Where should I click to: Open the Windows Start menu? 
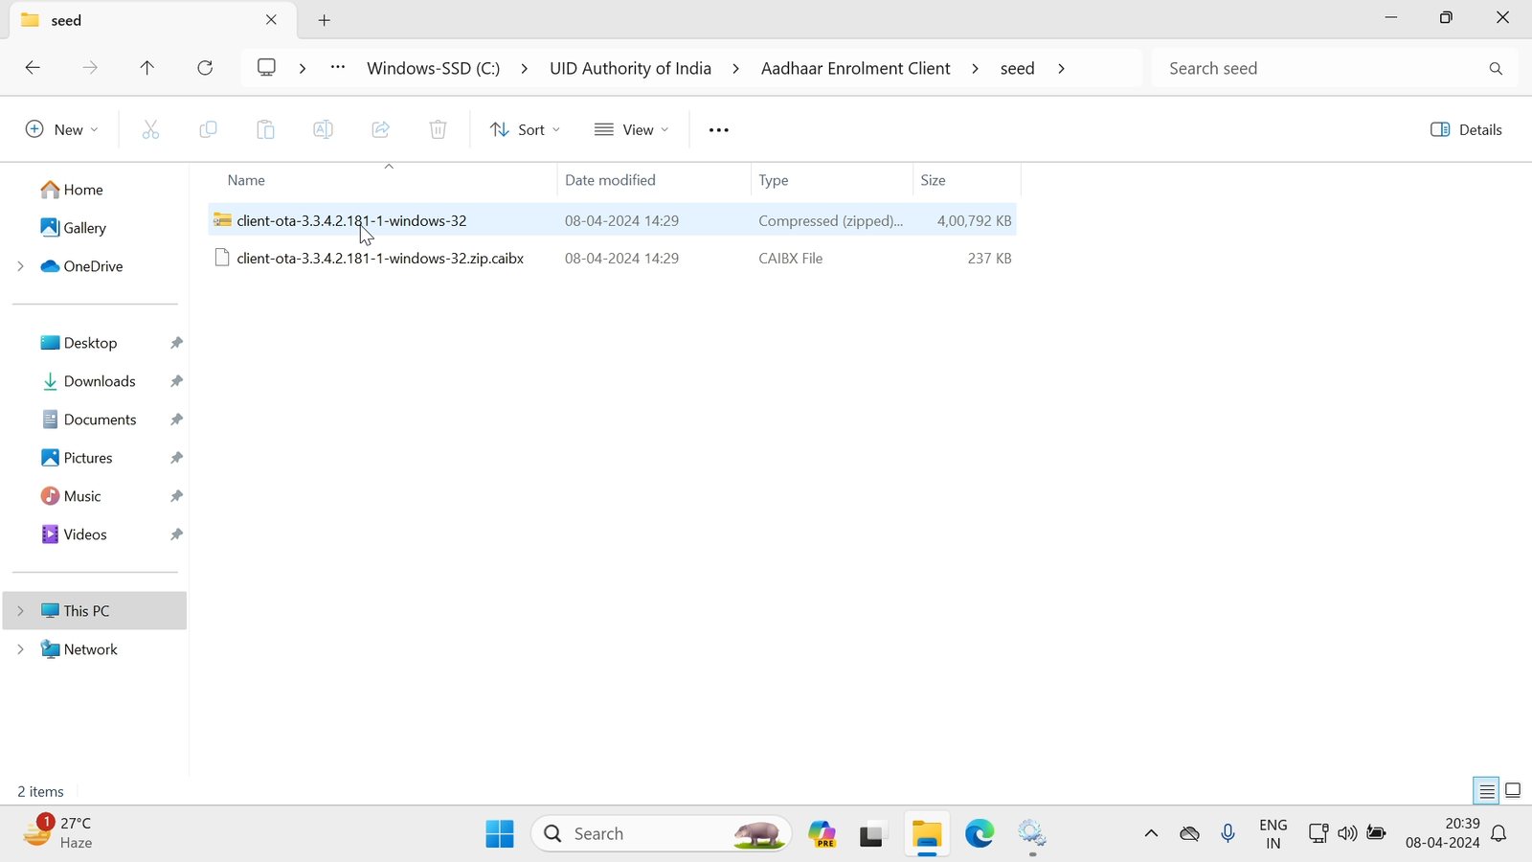500,834
